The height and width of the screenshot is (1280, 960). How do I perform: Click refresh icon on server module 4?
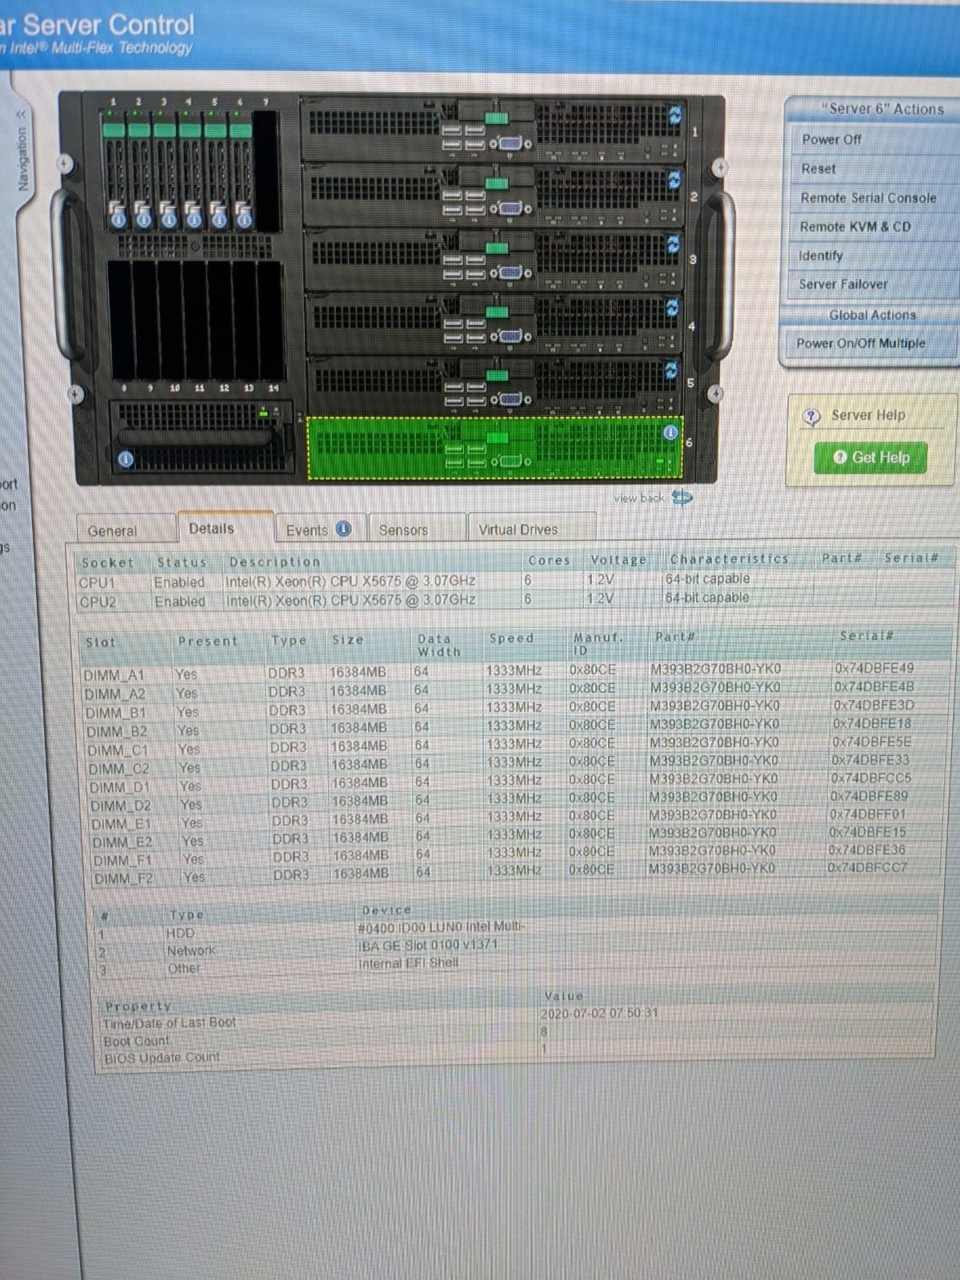coord(672,306)
